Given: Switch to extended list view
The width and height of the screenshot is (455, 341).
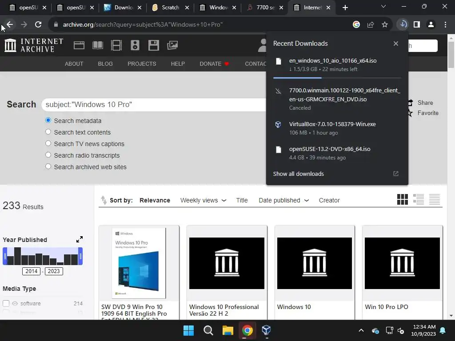Looking at the screenshot, I should pos(419,199).
